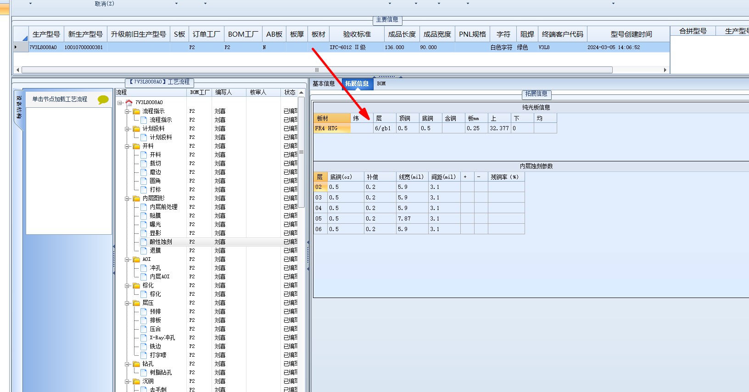Screen dimensions: 749x392
Task: Collapse the AOI tree folder
Action: 127,259
